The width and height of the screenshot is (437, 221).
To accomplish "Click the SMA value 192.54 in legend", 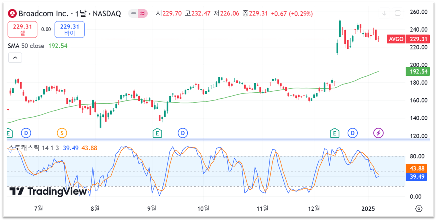I will (x=58, y=46).
